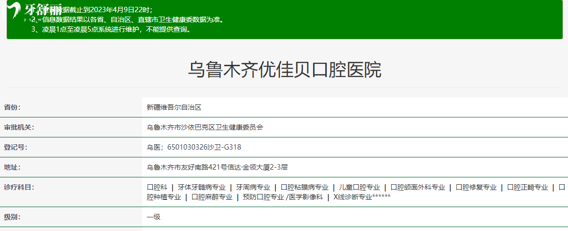Screen dimensions: 568x231
Task: Select the 级别 label
Action: pos(12,217)
